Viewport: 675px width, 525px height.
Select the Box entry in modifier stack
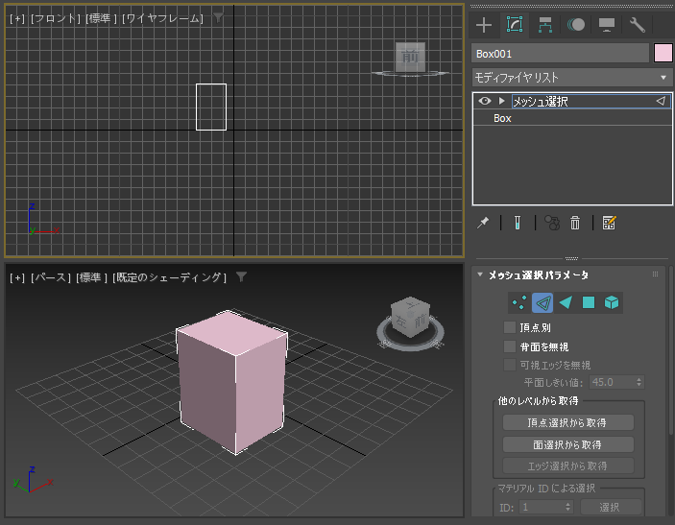click(x=572, y=118)
